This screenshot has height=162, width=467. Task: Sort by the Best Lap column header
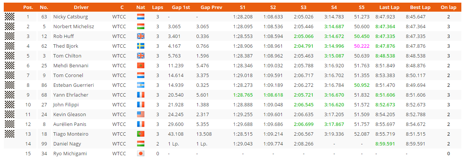420,8
